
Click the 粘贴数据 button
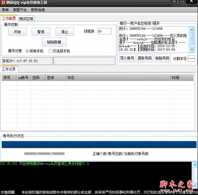point(54,42)
